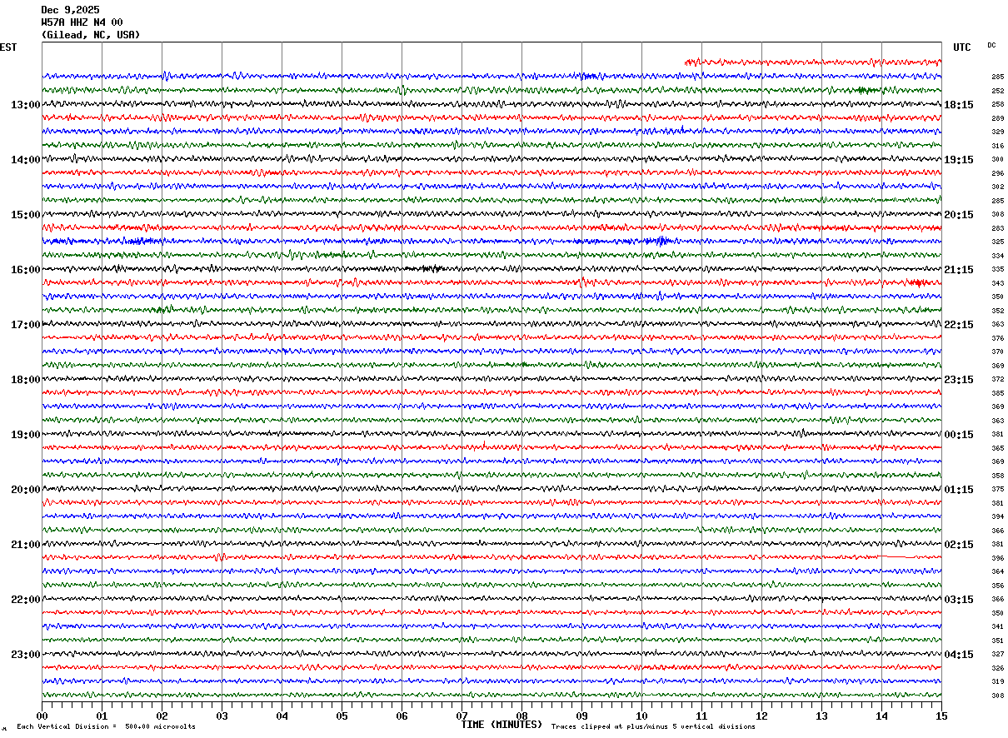Click minute tick label 14 on axis
This screenshot has width=1008, height=738.
[881, 716]
